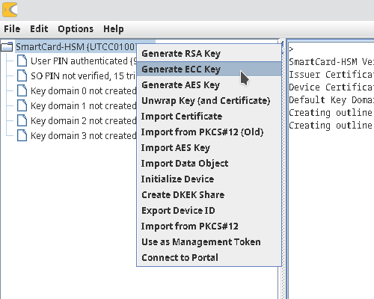Select Key domain 0 not created row

(x=84, y=90)
